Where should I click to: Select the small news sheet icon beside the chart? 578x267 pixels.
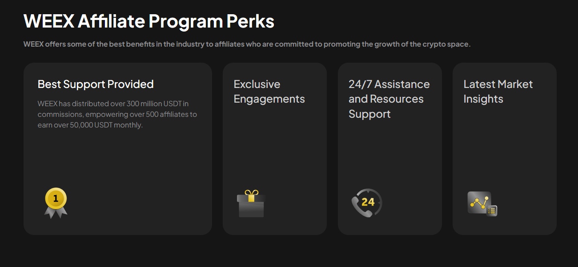click(492, 210)
